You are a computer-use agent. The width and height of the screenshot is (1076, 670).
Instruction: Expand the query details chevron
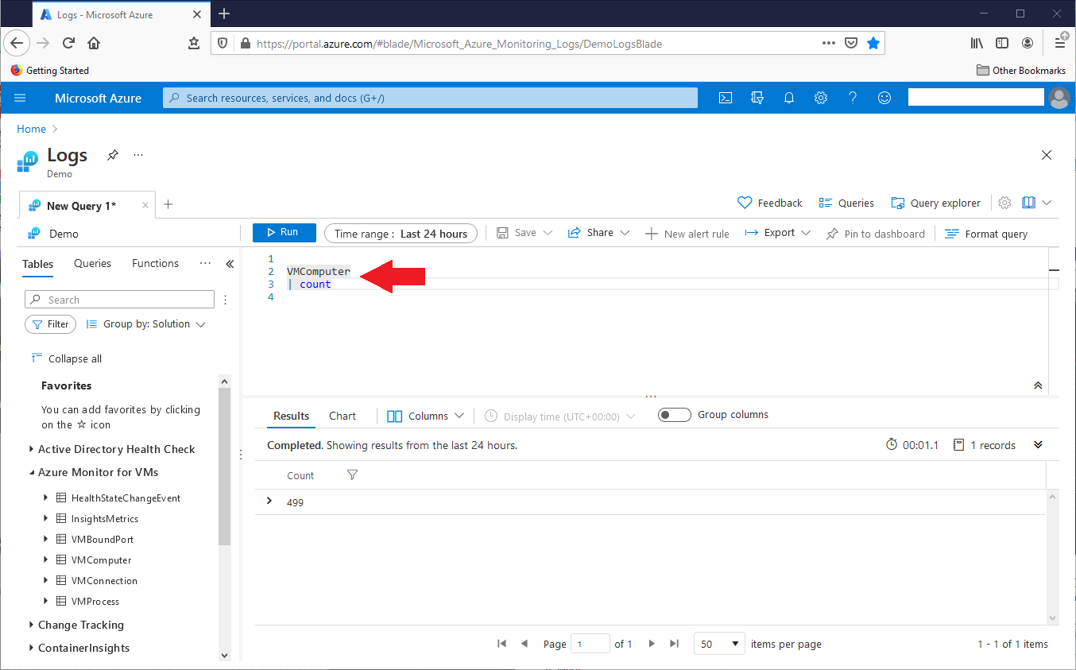tap(1038, 444)
